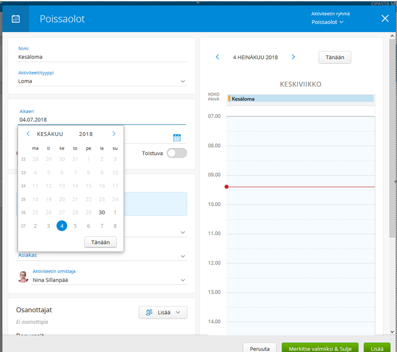Click the vertical scrollbar on the right side
The height and width of the screenshot is (352, 397).
click(x=392, y=138)
